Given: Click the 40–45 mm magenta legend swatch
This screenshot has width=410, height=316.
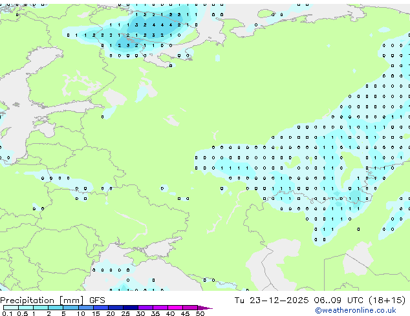Looking at the screenshot, I should point(175,308).
